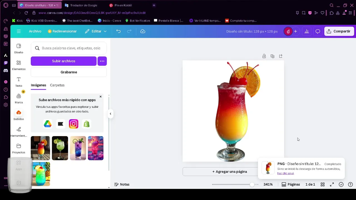Click the Subir archivos button
The height and width of the screenshot is (200, 356).
(x=64, y=61)
